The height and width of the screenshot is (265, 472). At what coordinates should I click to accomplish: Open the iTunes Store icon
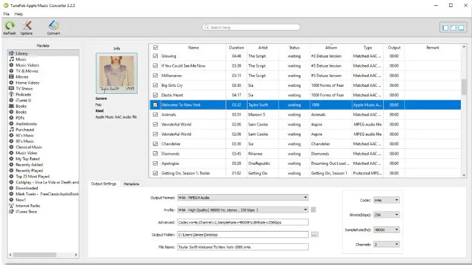[11, 211]
